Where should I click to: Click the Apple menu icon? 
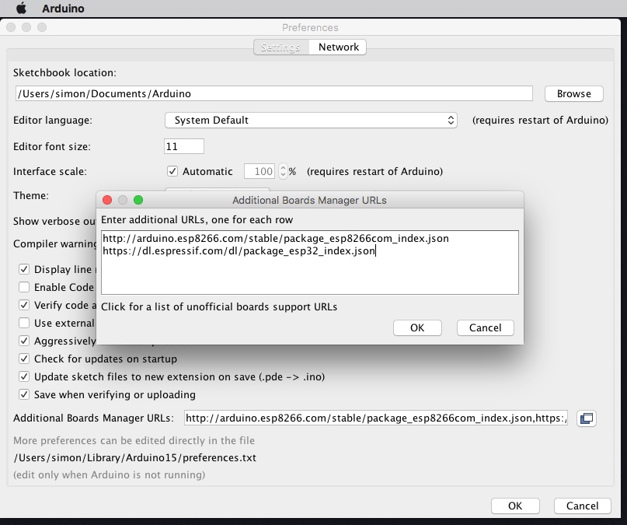pos(21,9)
